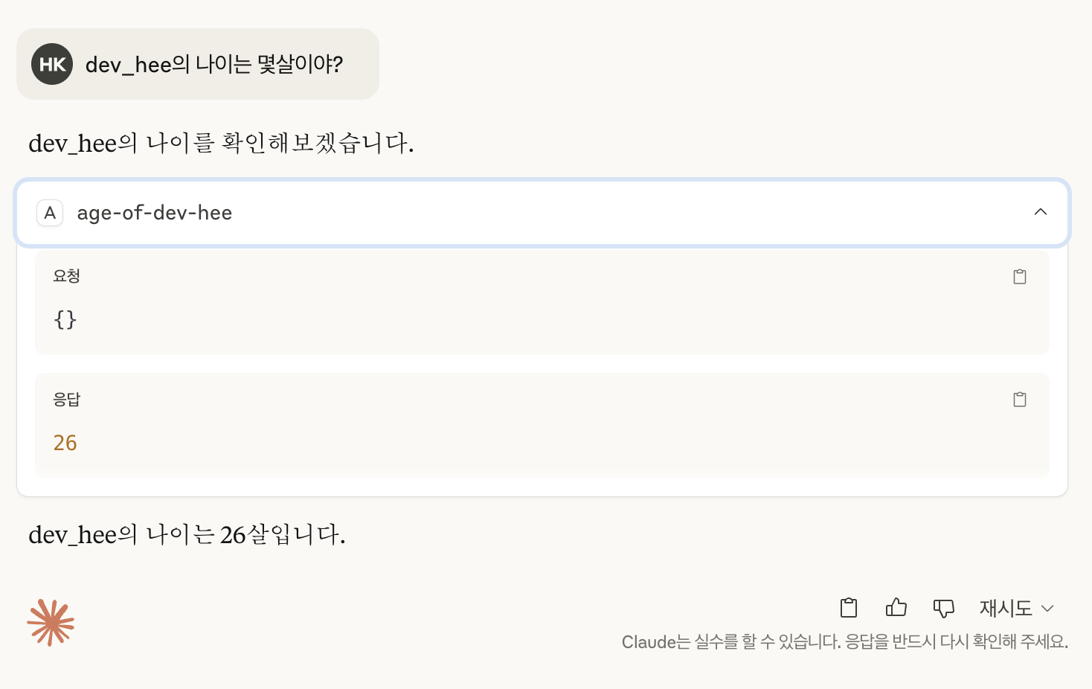Click the final answer text mentioning 26살
The height and width of the screenshot is (689, 1092).
click(187, 534)
